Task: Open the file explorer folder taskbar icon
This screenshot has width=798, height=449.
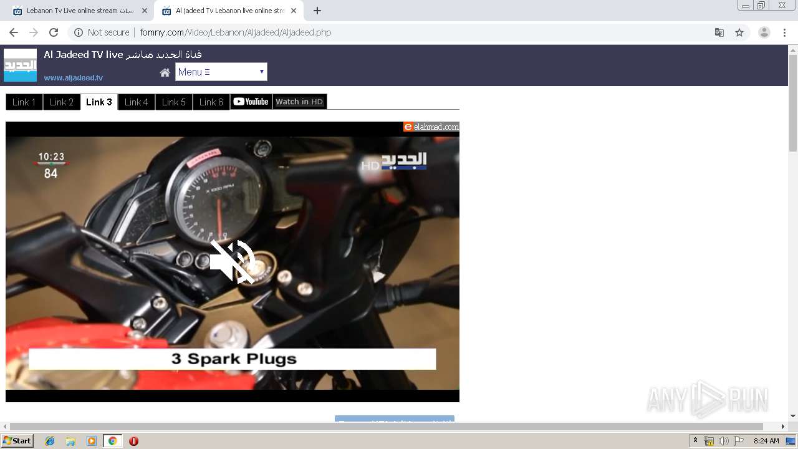Action: [70, 441]
